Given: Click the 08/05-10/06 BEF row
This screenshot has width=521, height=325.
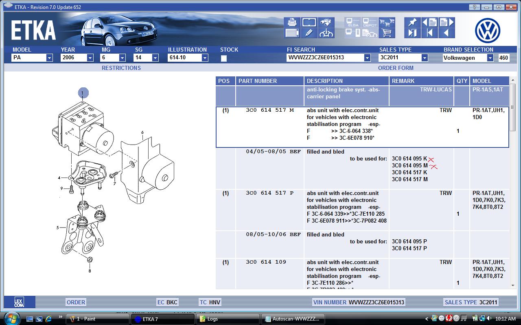Looking at the screenshot, I should (362, 245).
